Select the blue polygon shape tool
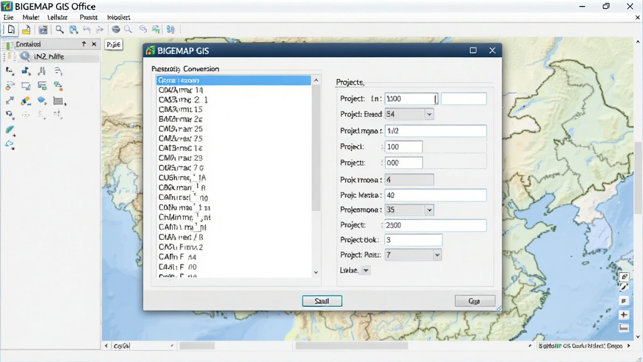Screen dimensions: 643x362 [x=41, y=100]
